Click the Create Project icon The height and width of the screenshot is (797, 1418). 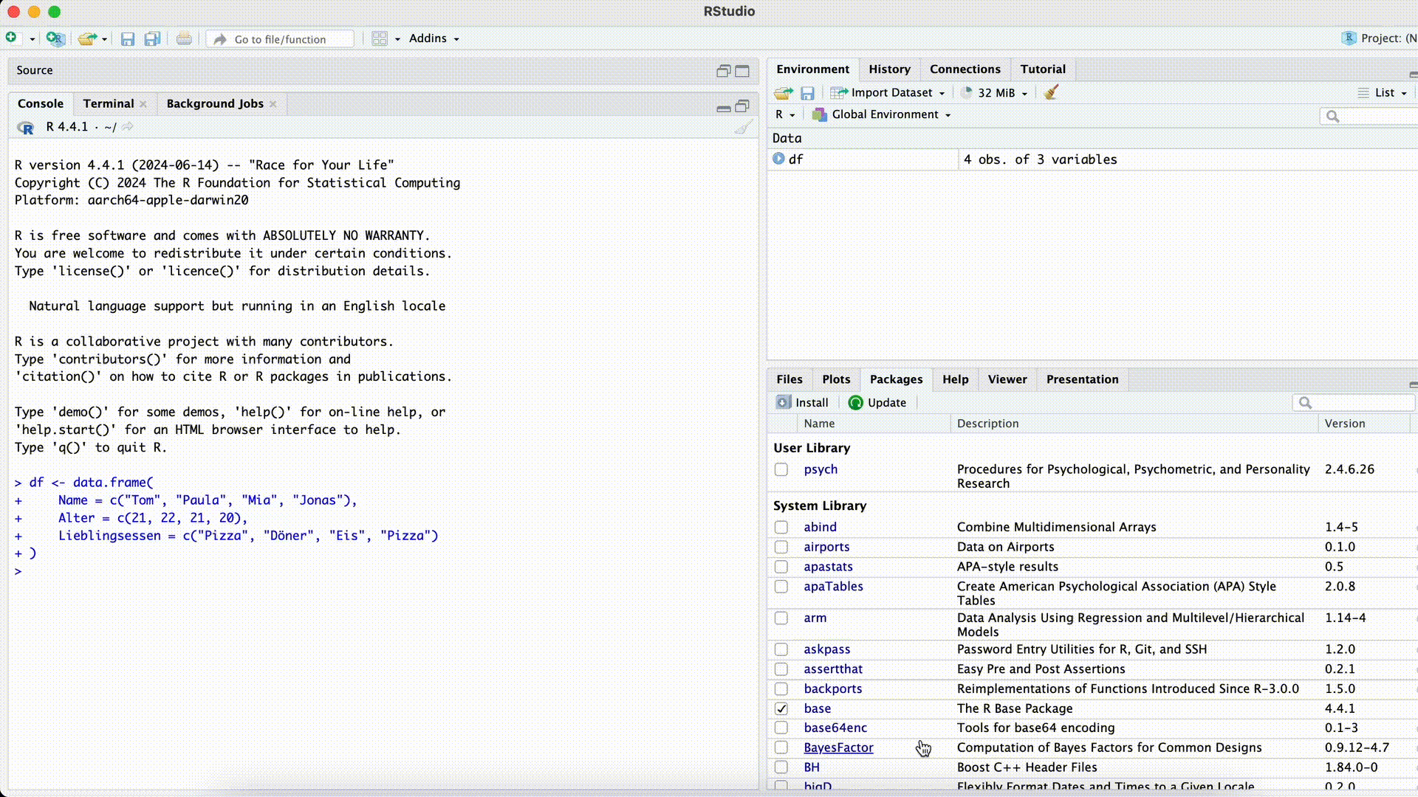pos(55,38)
